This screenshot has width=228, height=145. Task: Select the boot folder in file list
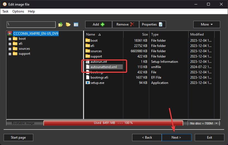tap(94, 41)
